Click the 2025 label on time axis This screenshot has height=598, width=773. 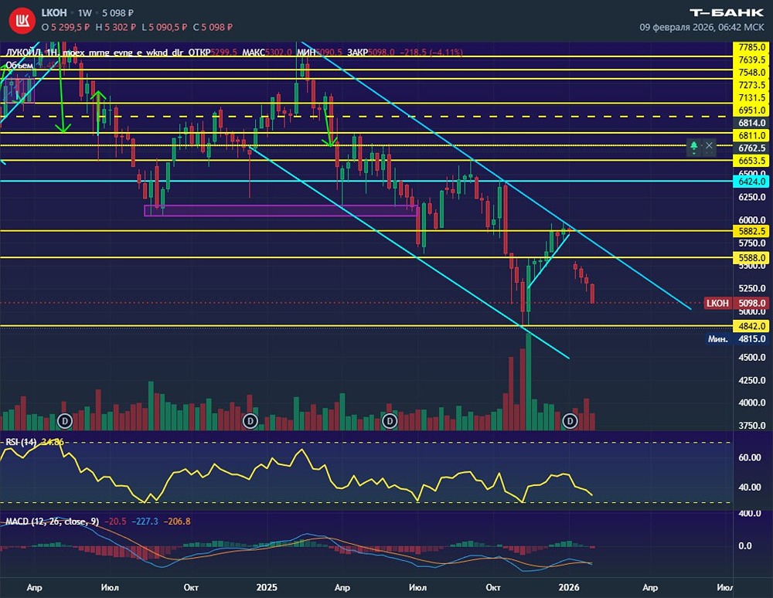click(267, 587)
